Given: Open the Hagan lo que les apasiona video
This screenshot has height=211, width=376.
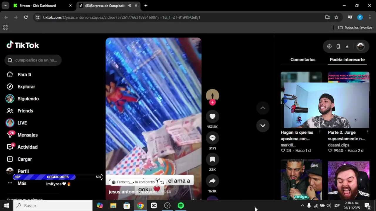Looking at the screenshot, I should pyautogui.click(x=297, y=135).
